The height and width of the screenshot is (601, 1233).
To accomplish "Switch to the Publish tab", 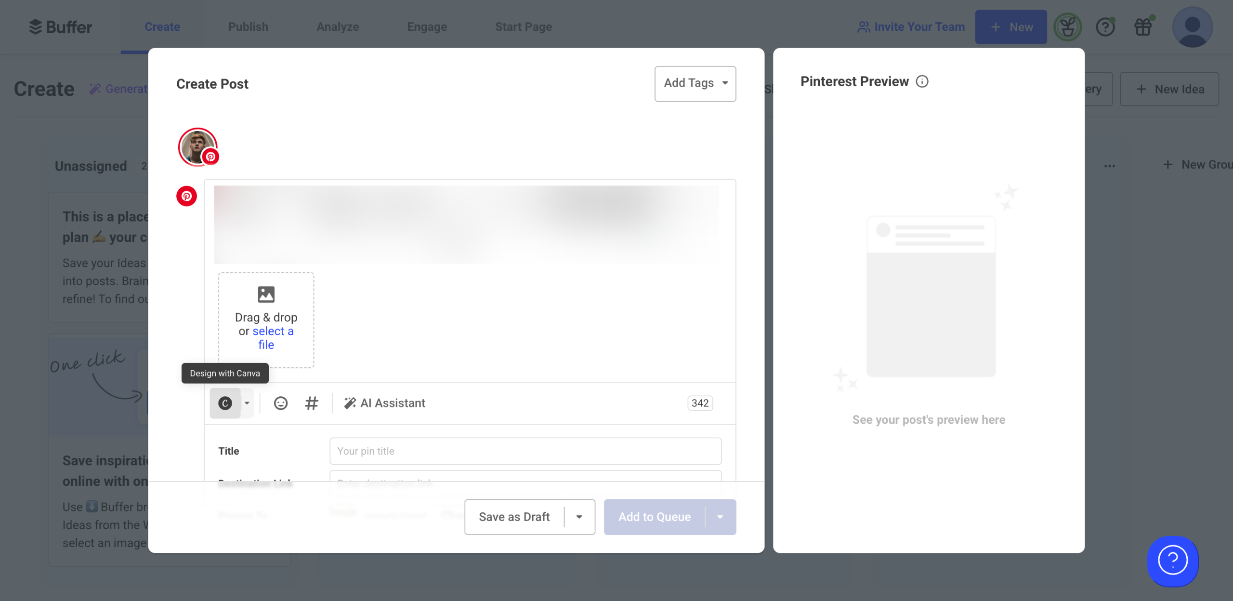I will pyautogui.click(x=248, y=27).
